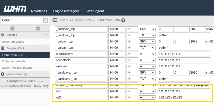Expand all sidebar sections with down arrow
This screenshot has width=214, height=106.
(x=38, y=29)
